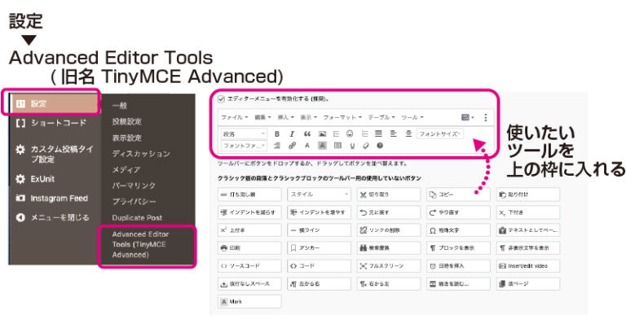Open the フォントファミリー dropdown
Image resolution: width=626 pixels, height=328 pixels.
tap(243, 146)
